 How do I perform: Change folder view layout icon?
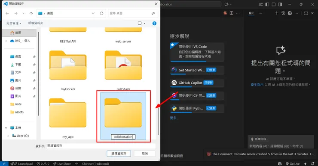point(140,23)
